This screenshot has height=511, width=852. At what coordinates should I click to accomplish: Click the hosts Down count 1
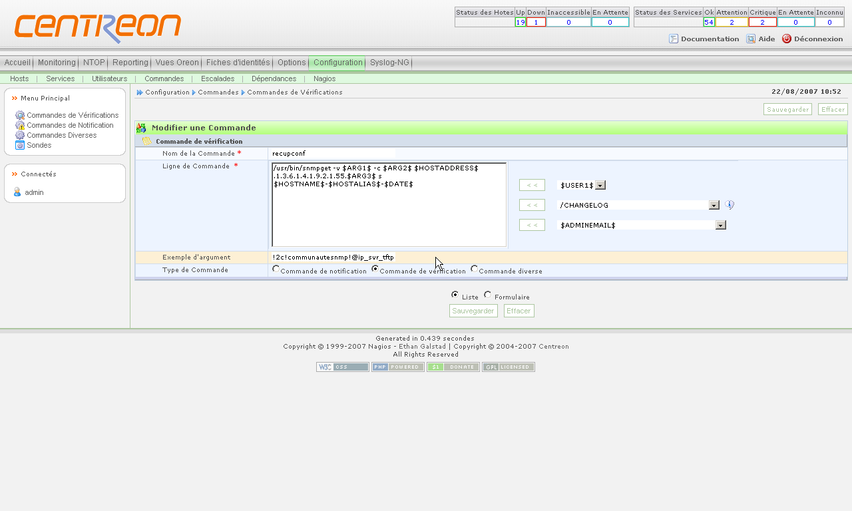[536, 22]
